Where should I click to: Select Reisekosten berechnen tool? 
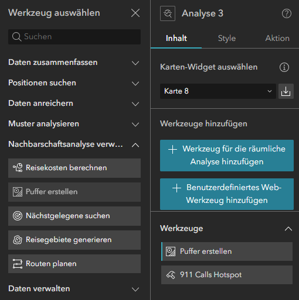(74, 168)
